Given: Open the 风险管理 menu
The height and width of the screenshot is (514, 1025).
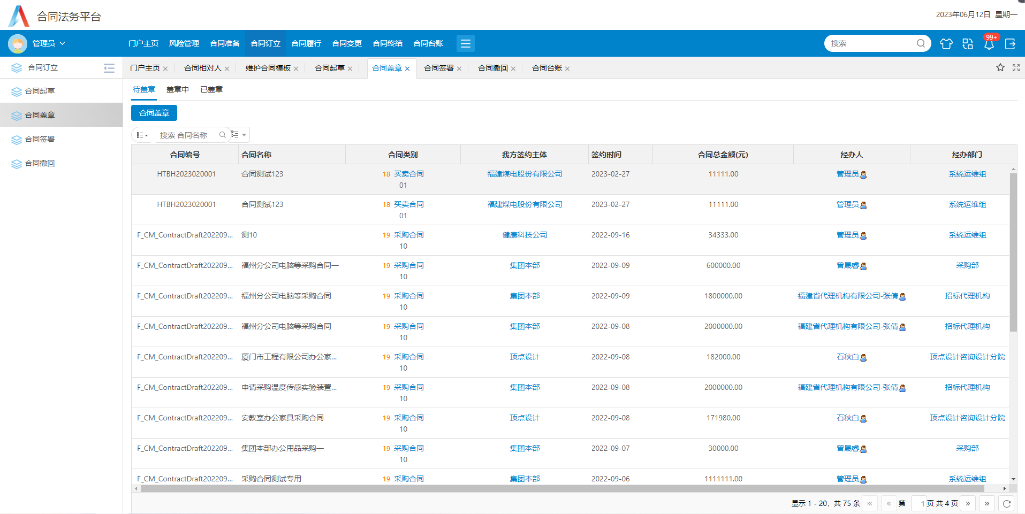Looking at the screenshot, I should 184,43.
